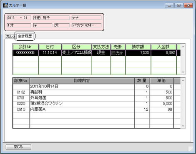Screen dimensions: 196x154
Task: Click the quantity 12 cell
Action: click(142, 109)
